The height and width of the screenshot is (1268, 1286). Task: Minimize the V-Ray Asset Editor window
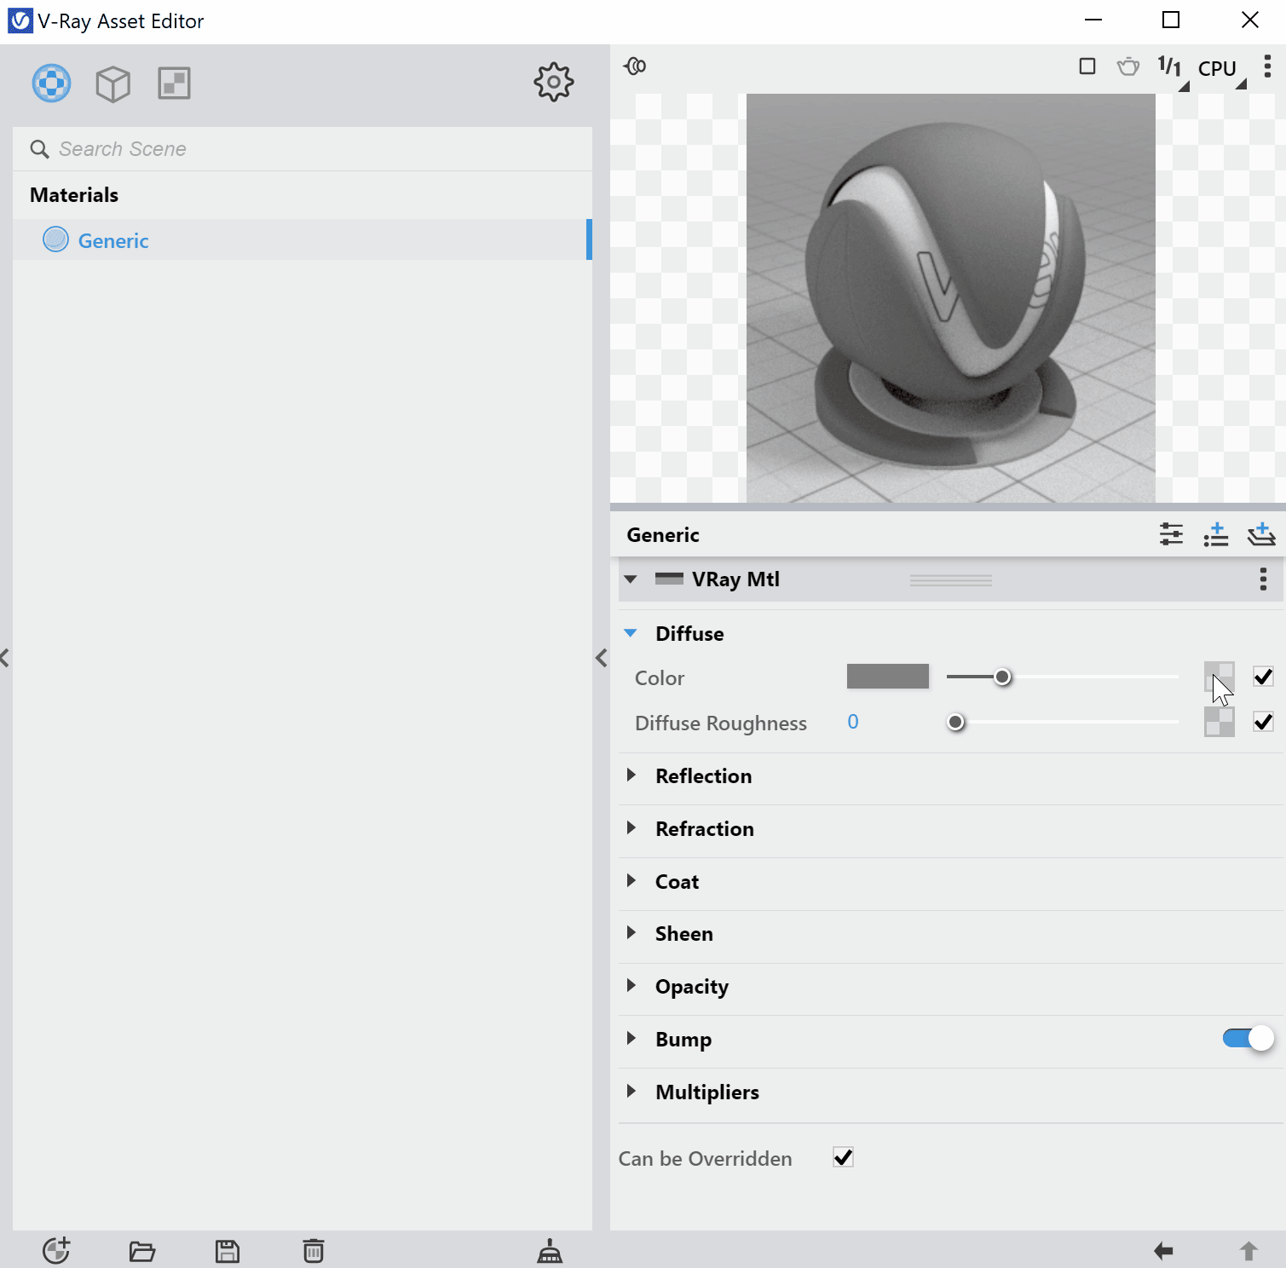[1093, 20]
